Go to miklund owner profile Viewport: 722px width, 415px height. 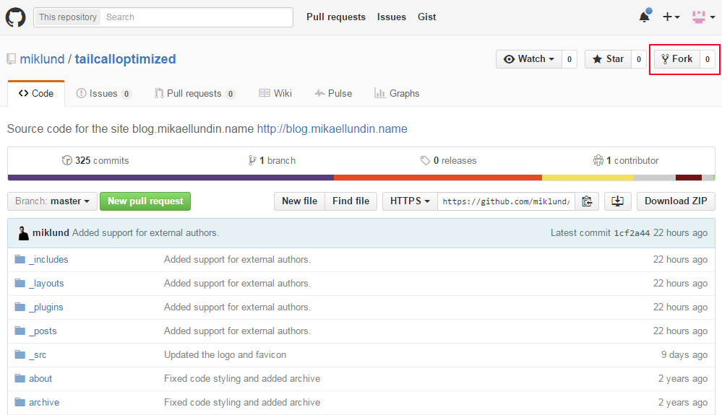tap(42, 59)
